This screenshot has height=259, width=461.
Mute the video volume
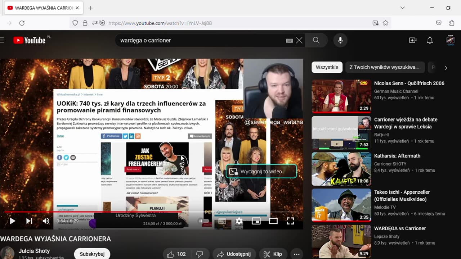click(x=46, y=221)
